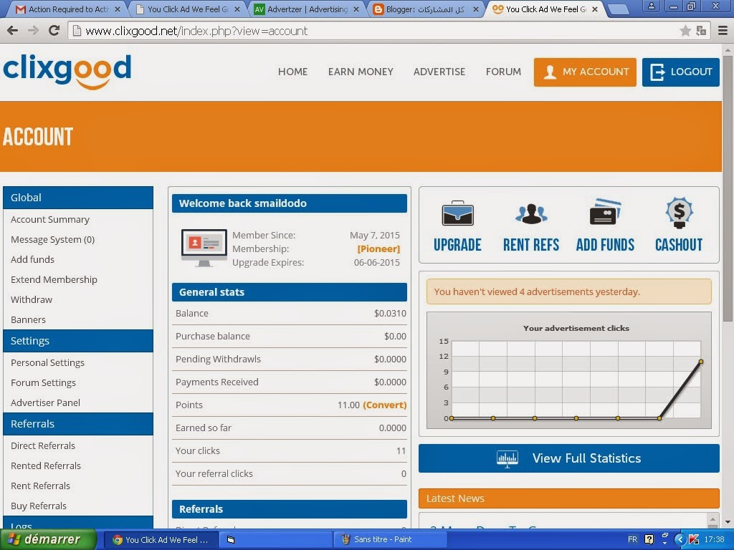Click the FR language indicator in taskbar
Viewport: 734px width, 550px height.
click(632, 540)
